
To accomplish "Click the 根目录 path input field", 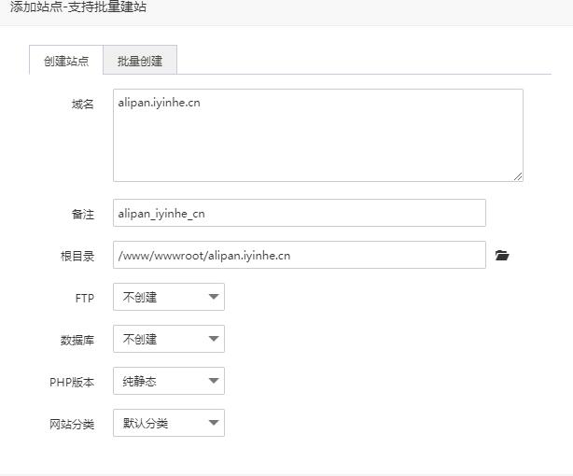I will 299,255.
